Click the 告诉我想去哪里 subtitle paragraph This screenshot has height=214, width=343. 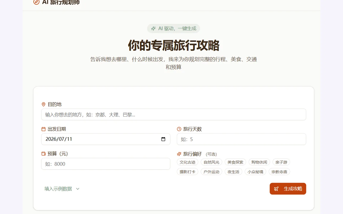coord(174,63)
